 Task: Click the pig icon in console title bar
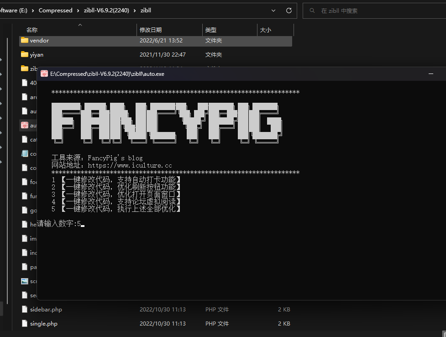click(44, 74)
